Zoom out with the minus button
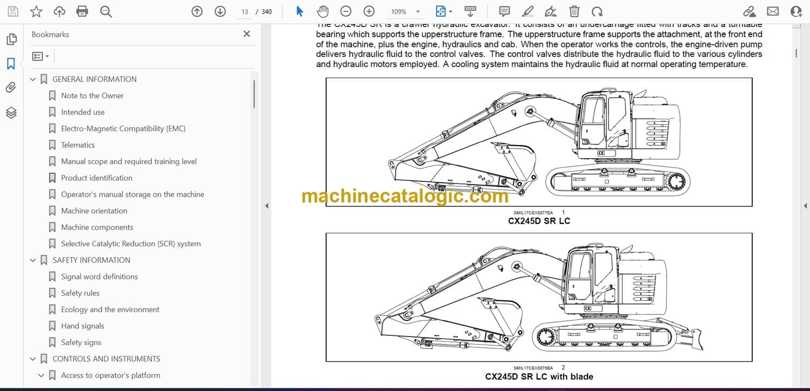Image resolution: width=810 pixels, height=391 pixels. click(346, 11)
